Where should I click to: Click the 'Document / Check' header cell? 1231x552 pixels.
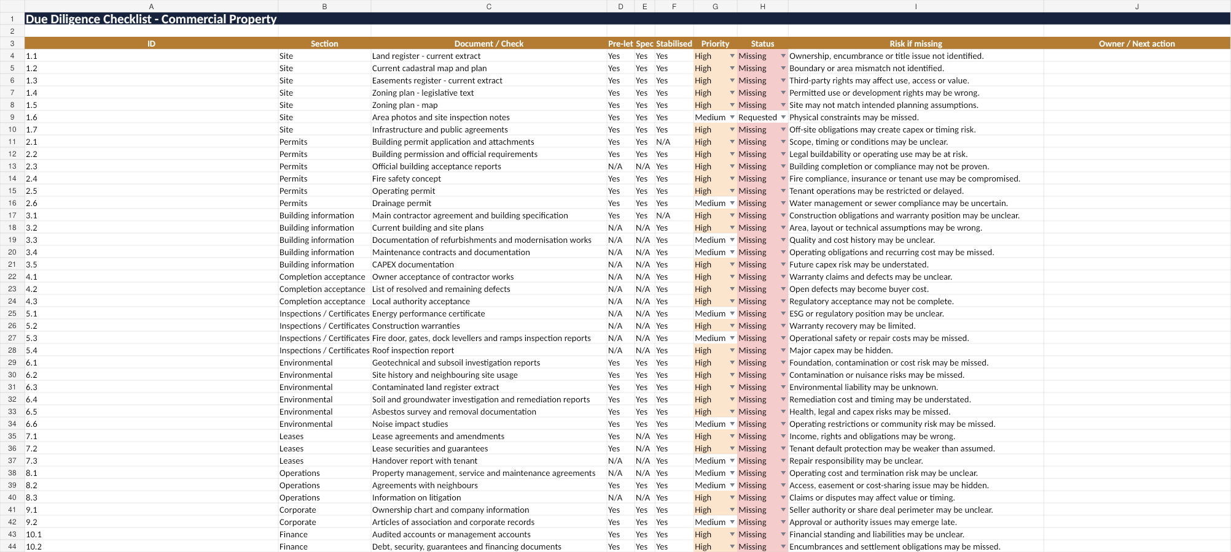click(489, 44)
